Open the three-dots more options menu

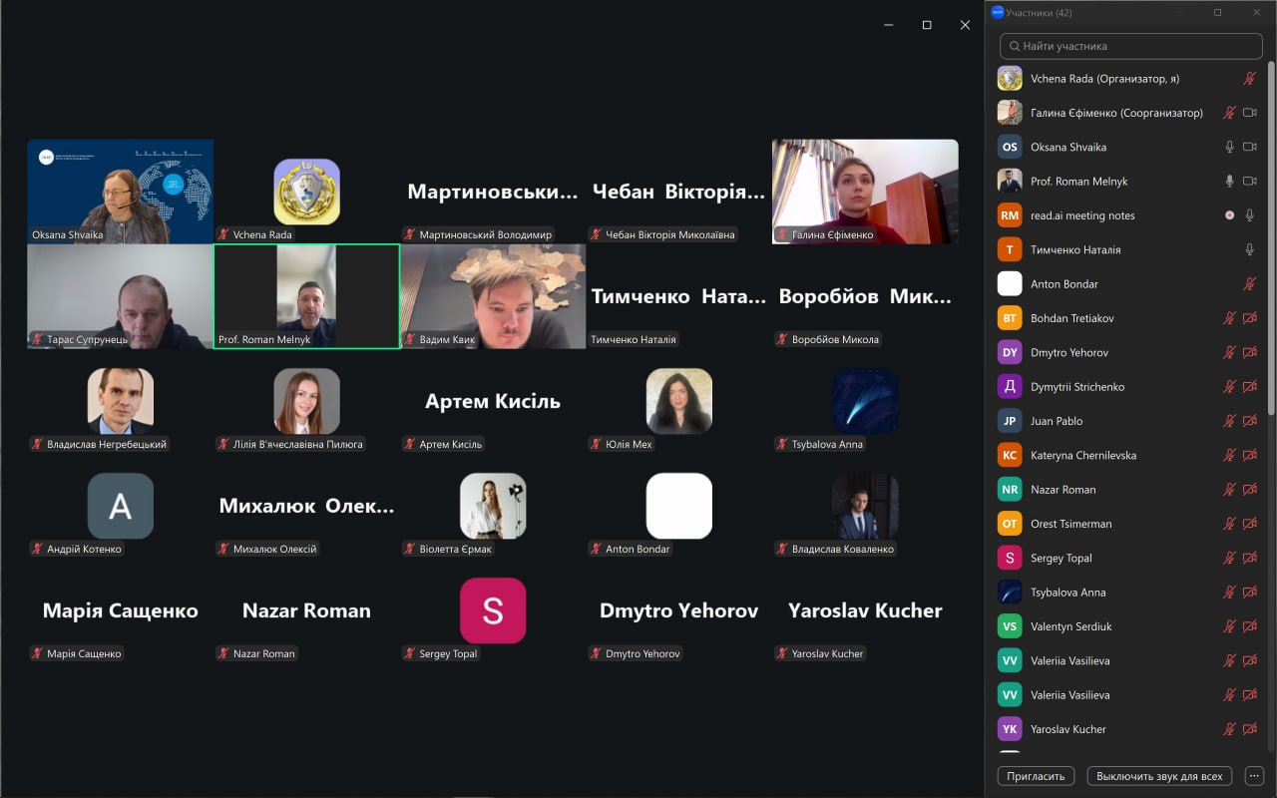pos(1255,776)
